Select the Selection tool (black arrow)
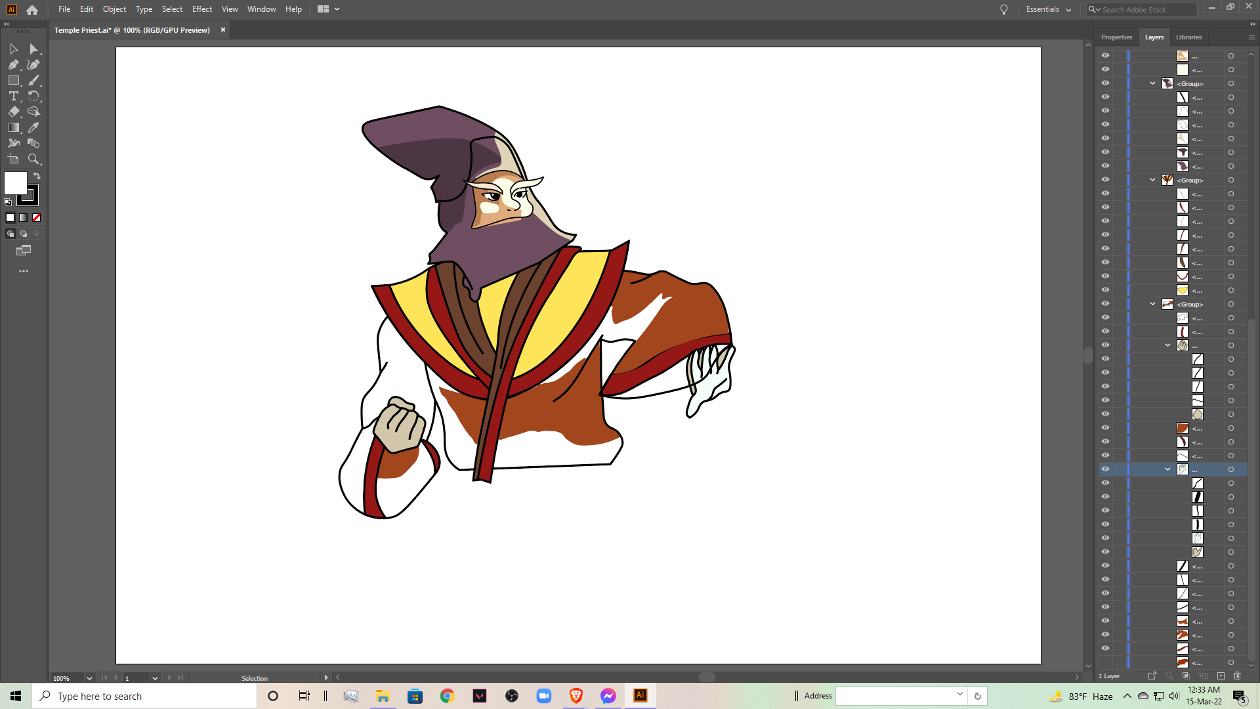 (14, 49)
